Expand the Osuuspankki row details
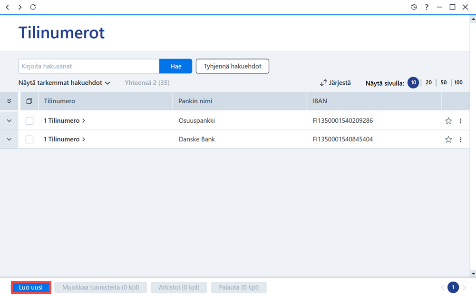 point(9,121)
